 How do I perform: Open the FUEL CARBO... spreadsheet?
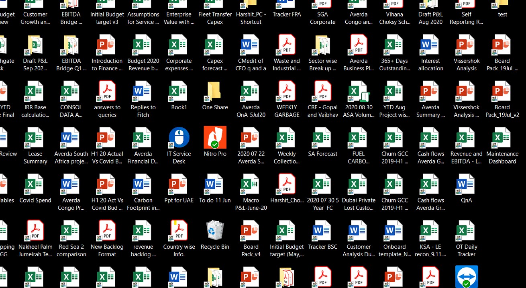coord(359,137)
